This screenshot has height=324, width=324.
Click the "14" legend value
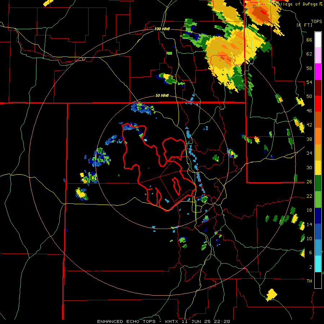coord(309,224)
